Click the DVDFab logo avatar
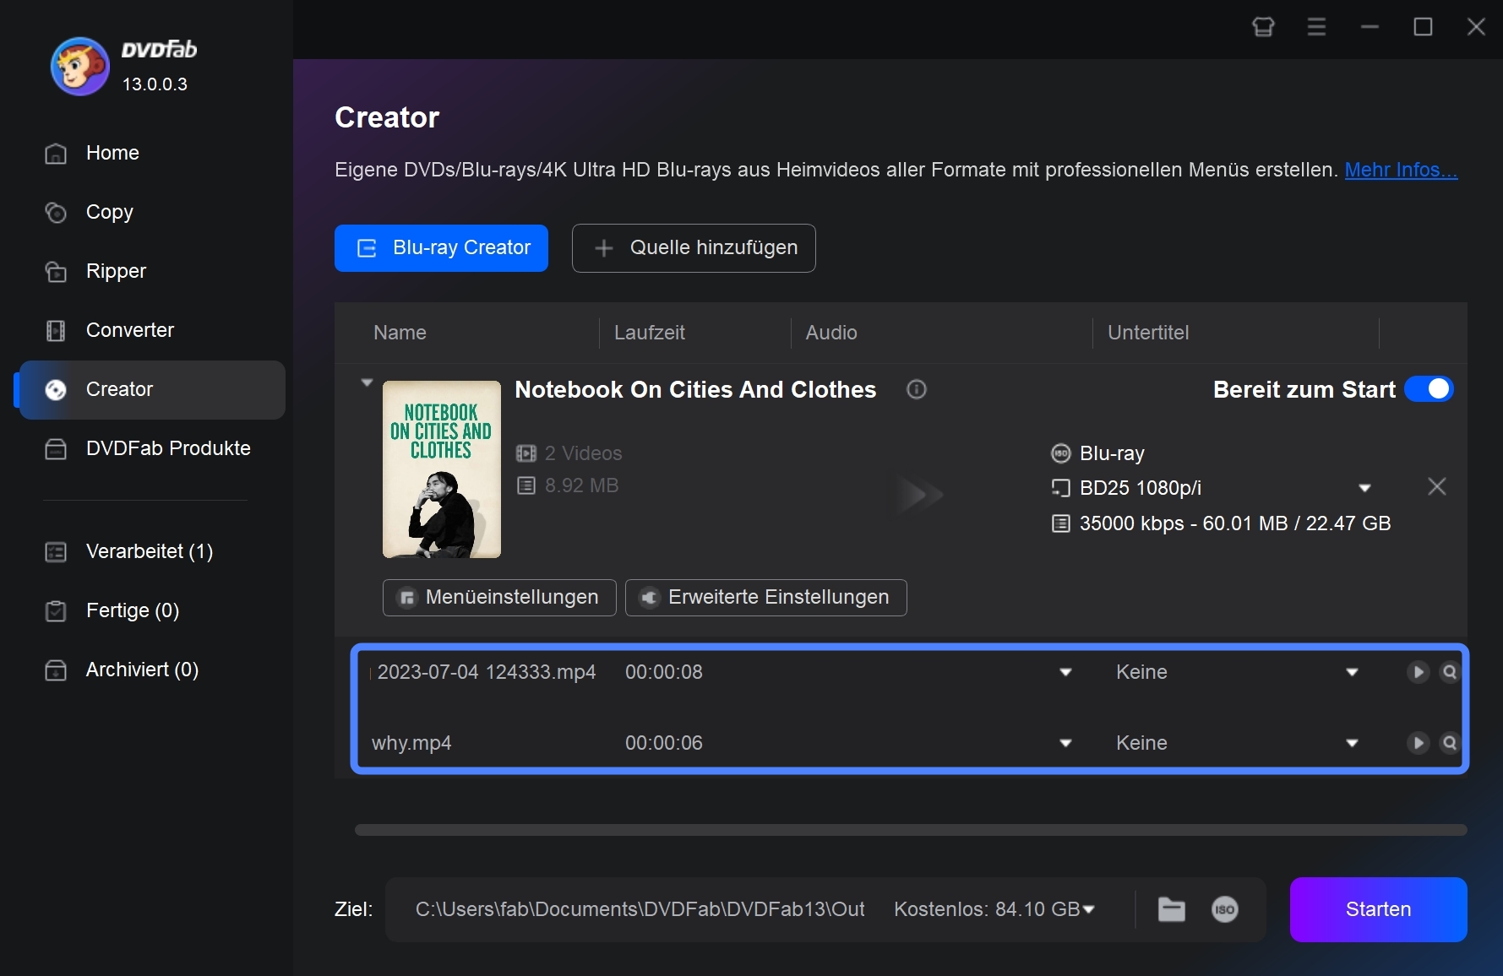The height and width of the screenshot is (976, 1503). (x=79, y=66)
